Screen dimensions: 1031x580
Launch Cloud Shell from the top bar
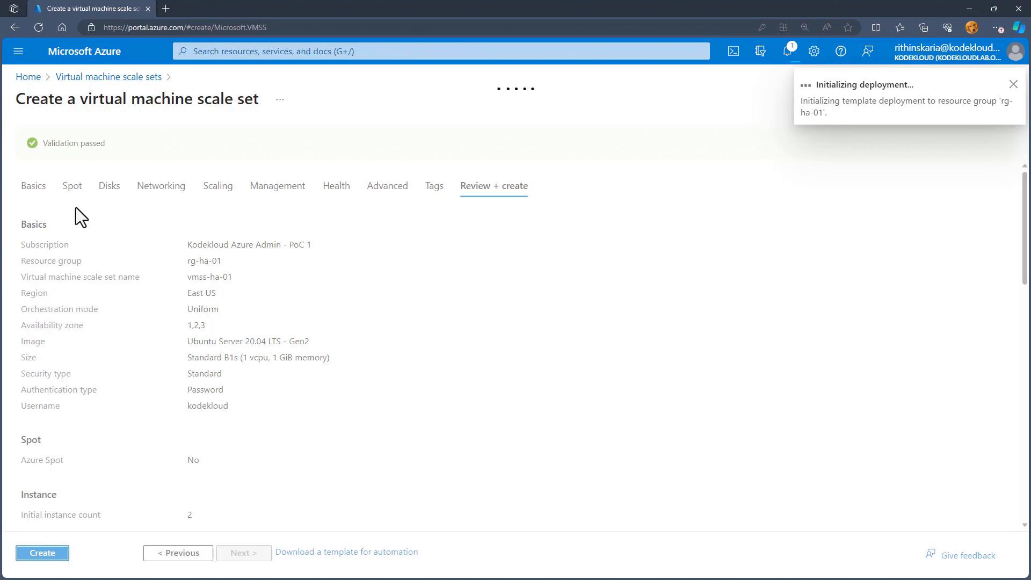click(734, 51)
